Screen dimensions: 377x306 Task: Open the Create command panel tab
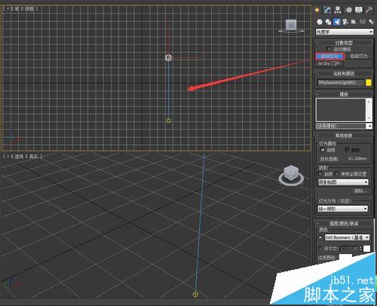coord(317,10)
